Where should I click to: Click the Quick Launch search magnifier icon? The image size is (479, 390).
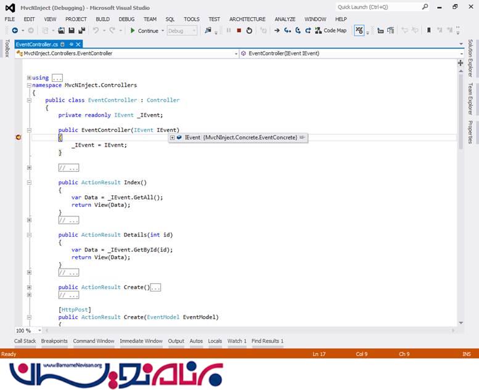click(425, 7)
